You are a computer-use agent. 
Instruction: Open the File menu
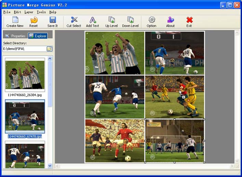pyautogui.click(x=7, y=12)
